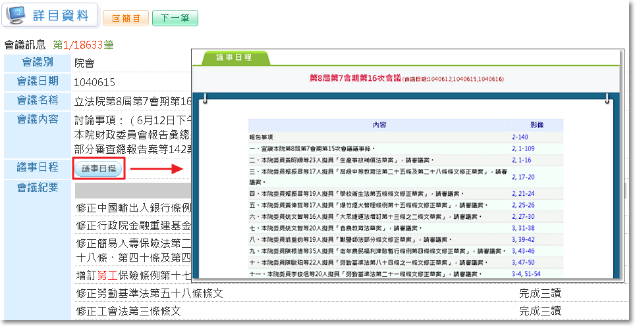Open image link "2, 21-24"
Screen dimensions: 635x326
(523, 194)
